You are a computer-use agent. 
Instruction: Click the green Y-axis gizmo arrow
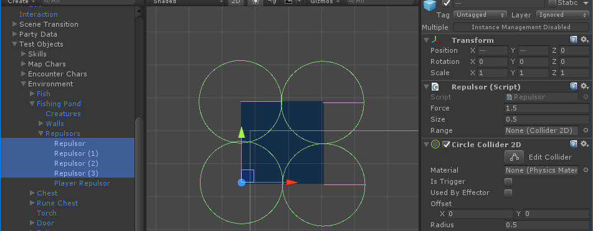pyautogui.click(x=241, y=132)
